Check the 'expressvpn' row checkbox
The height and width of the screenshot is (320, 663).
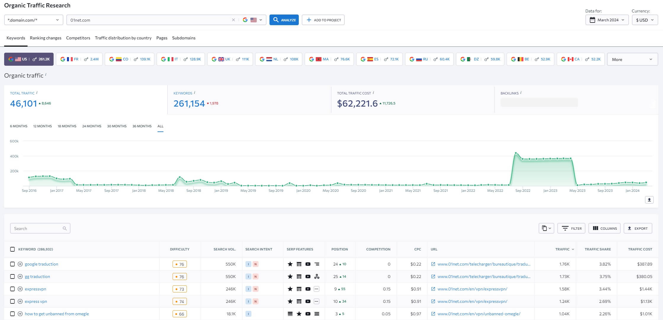click(x=12, y=289)
